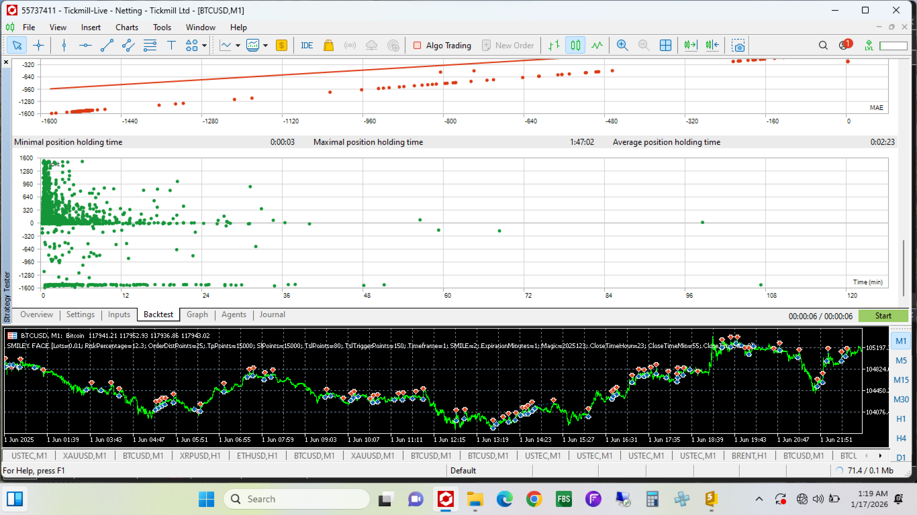Click the tile windows grid icon
Viewport: 917px width, 515px height.
click(x=665, y=46)
